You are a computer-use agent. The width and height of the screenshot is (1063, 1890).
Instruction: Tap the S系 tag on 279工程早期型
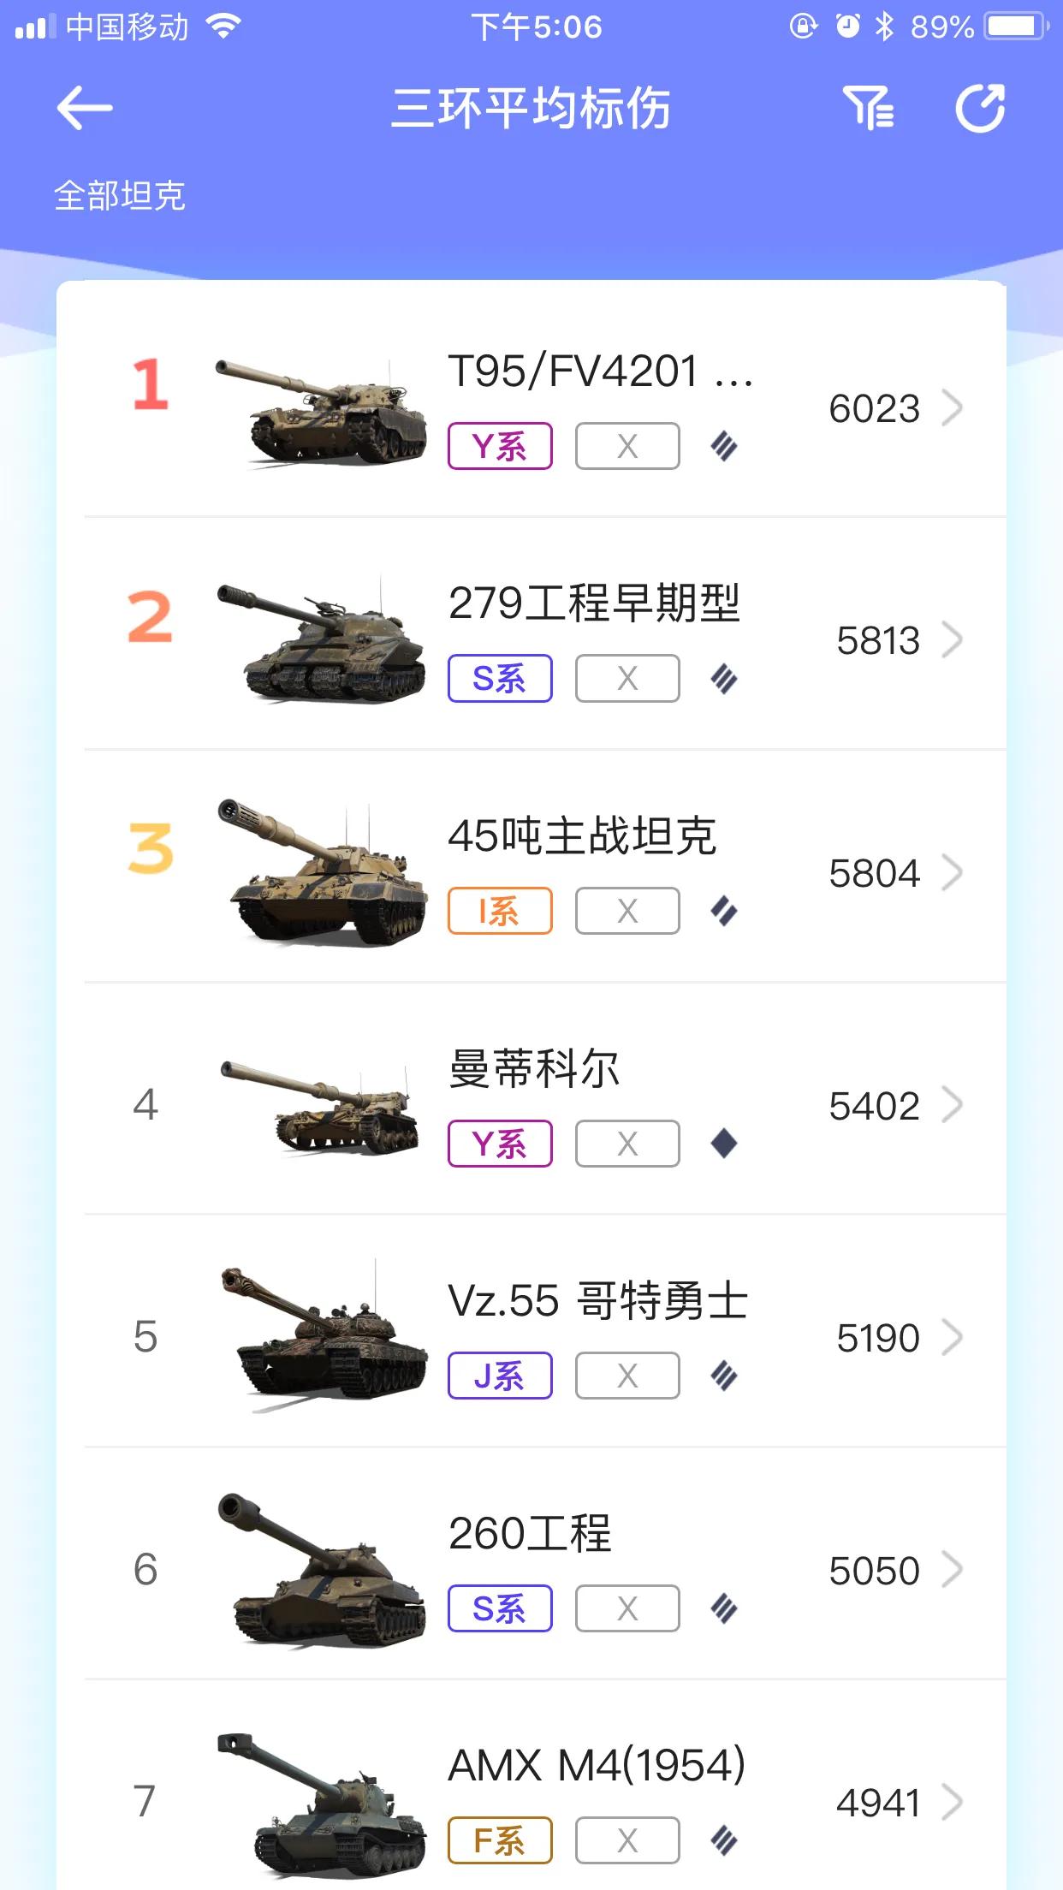pos(500,679)
